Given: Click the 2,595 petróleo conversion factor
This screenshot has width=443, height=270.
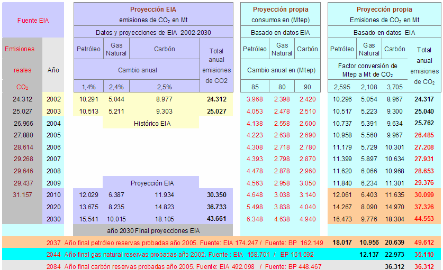Looking at the screenshot, I should [342, 87].
